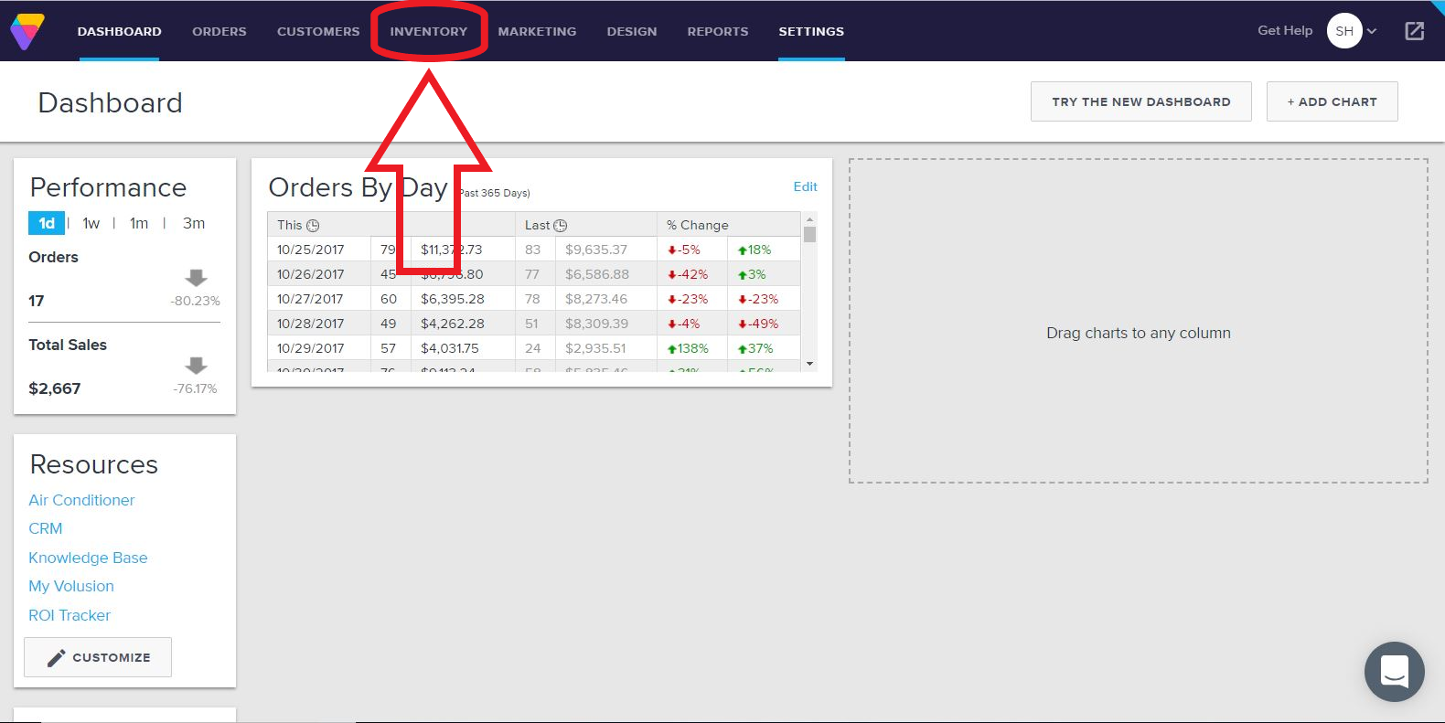Image resolution: width=1445 pixels, height=723 pixels.
Task: Switch performance range to 1w
Action: pyautogui.click(x=91, y=223)
